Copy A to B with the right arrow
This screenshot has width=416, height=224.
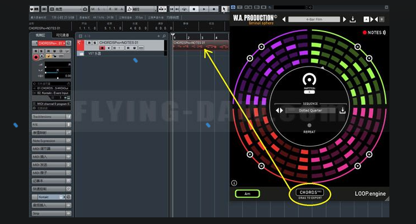tap(372, 19)
